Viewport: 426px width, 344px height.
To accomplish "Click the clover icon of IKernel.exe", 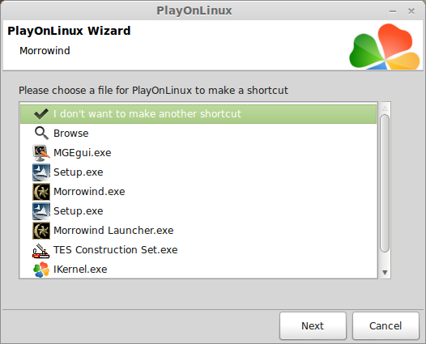I will pyautogui.click(x=41, y=270).
